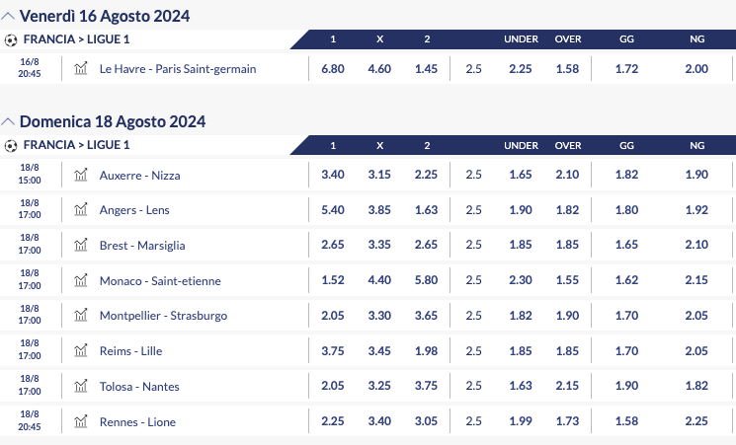Open statistics icon for Reims - Lille

[x=81, y=350]
